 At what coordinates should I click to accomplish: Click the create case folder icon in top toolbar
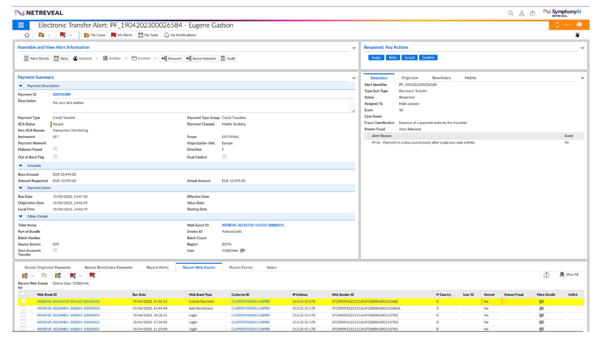pyautogui.click(x=41, y=35)
